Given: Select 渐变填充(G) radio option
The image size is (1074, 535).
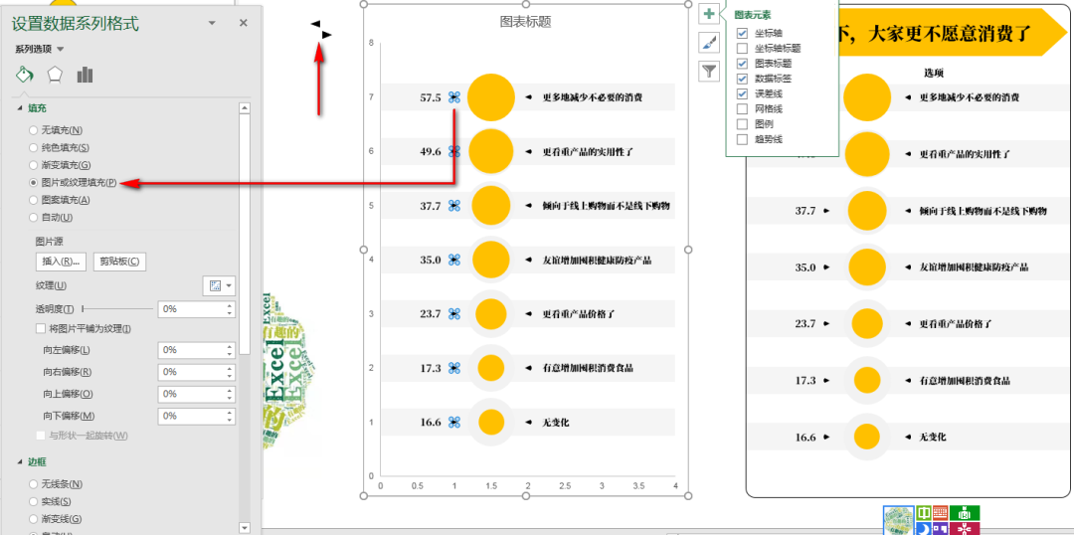Looking at the screenshot, I should 61,165.
